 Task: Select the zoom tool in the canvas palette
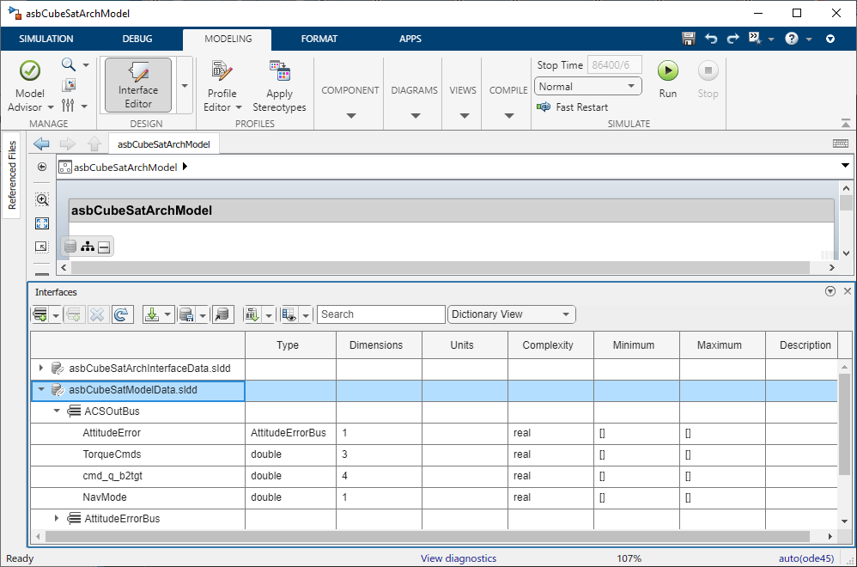pyautogui.click(x=41, y=198)
